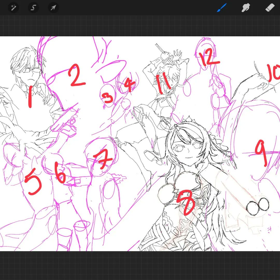Activate the Selection tool (S ribbon icon)
The image size is (280, 280).
click(33, 8)
